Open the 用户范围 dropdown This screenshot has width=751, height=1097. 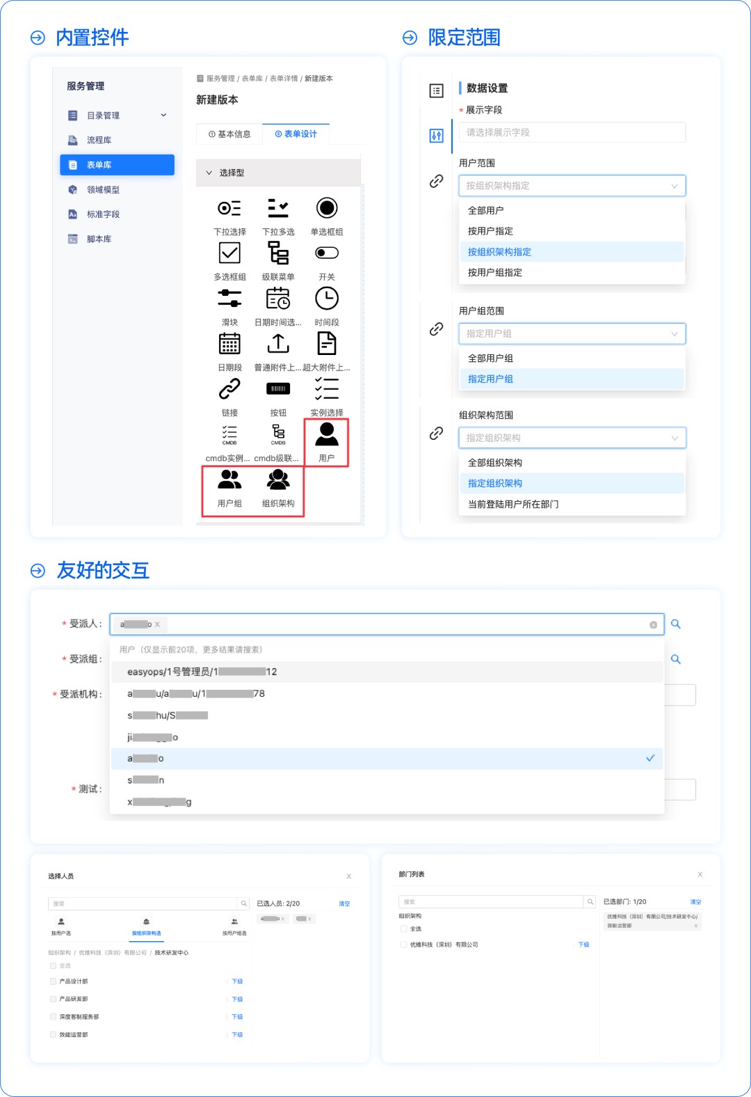point(572,186)
